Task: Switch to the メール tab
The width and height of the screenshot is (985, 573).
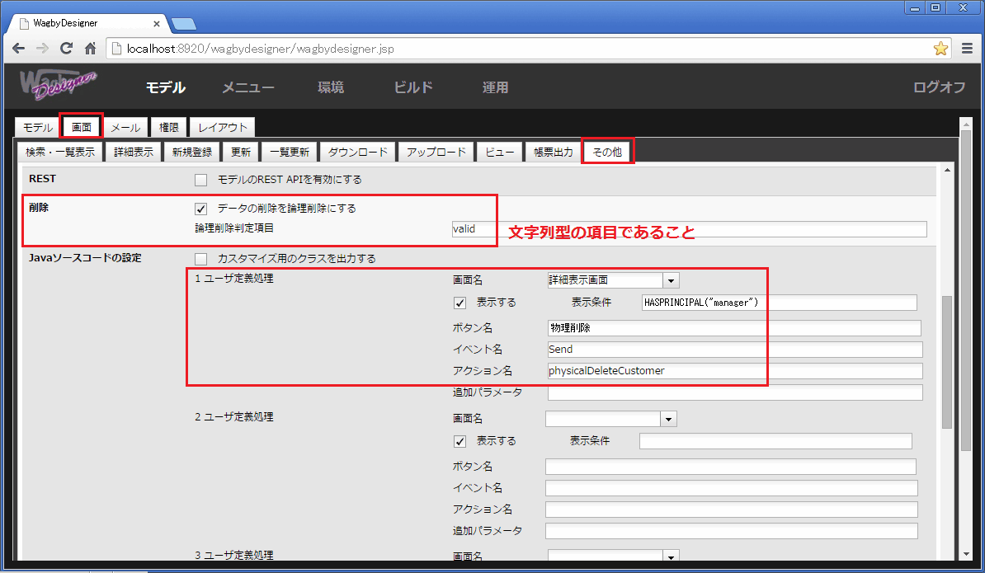Action: click(125, 128)
